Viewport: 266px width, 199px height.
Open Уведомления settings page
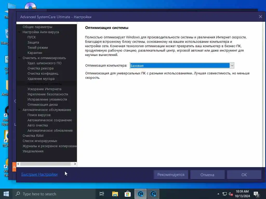(33, 151)
